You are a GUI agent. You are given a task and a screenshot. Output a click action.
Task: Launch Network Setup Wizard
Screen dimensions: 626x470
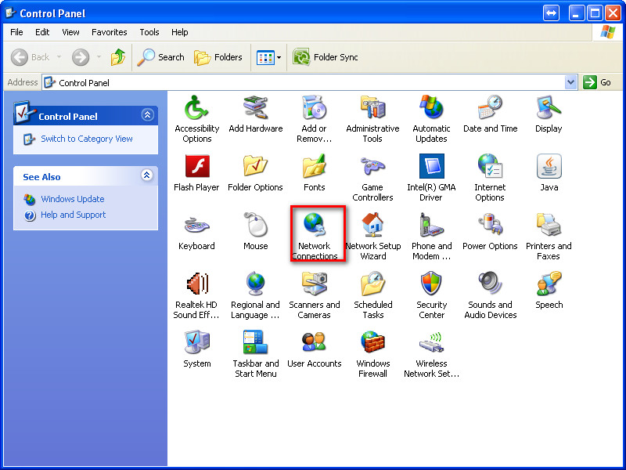373,237
